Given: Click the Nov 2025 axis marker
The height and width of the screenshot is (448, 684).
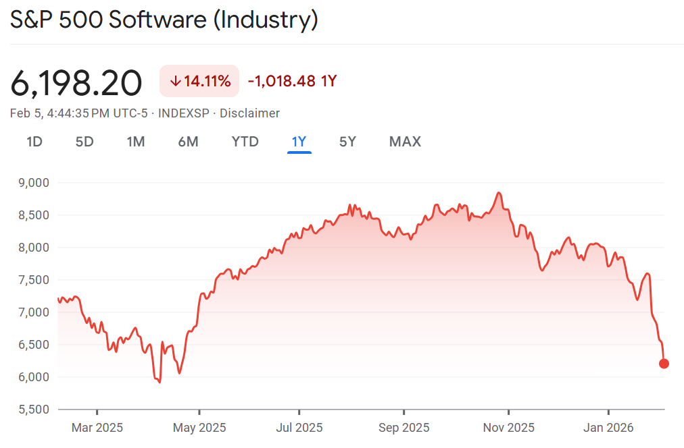Looking at the screenshot, I should point(508,428).
